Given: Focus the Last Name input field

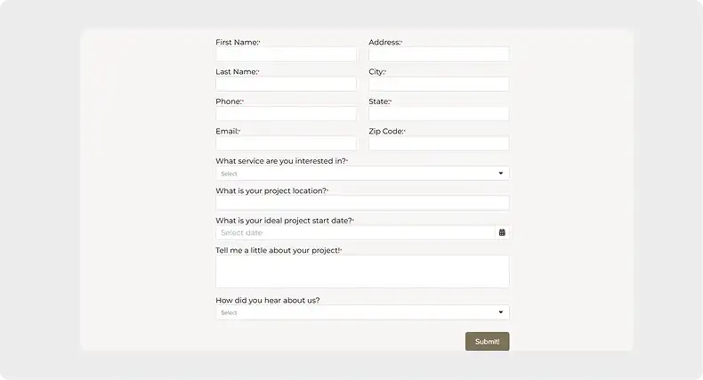Looking at the screenshot, I should pyautogui.click(x=286, y=84).
